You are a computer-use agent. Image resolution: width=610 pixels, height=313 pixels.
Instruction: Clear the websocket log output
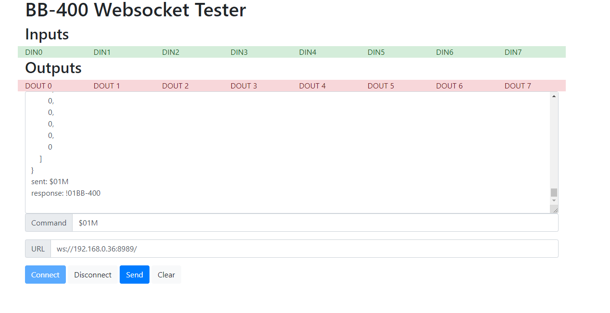pos(166,275)
